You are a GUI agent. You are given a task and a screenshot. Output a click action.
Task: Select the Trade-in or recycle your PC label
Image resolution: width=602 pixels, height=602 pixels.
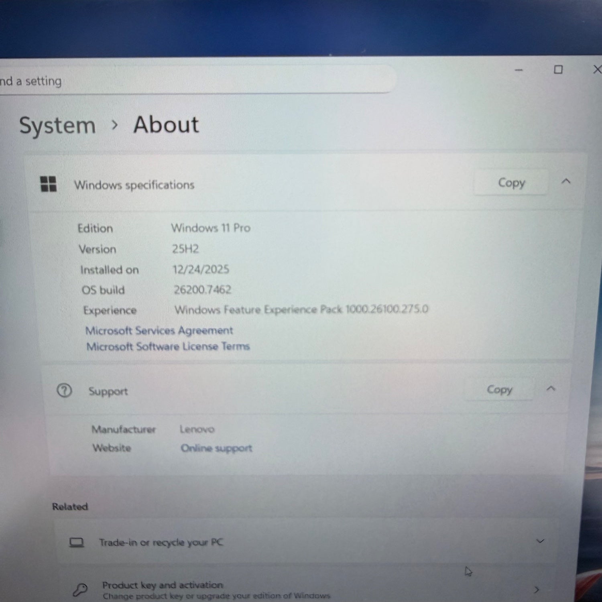pos(161,543)
